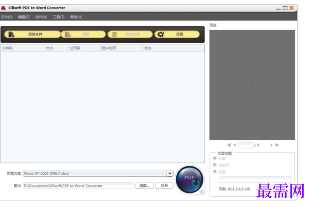314x207 pixels.
Task: Open the 工具(T) menu
Action: point(59,17)
